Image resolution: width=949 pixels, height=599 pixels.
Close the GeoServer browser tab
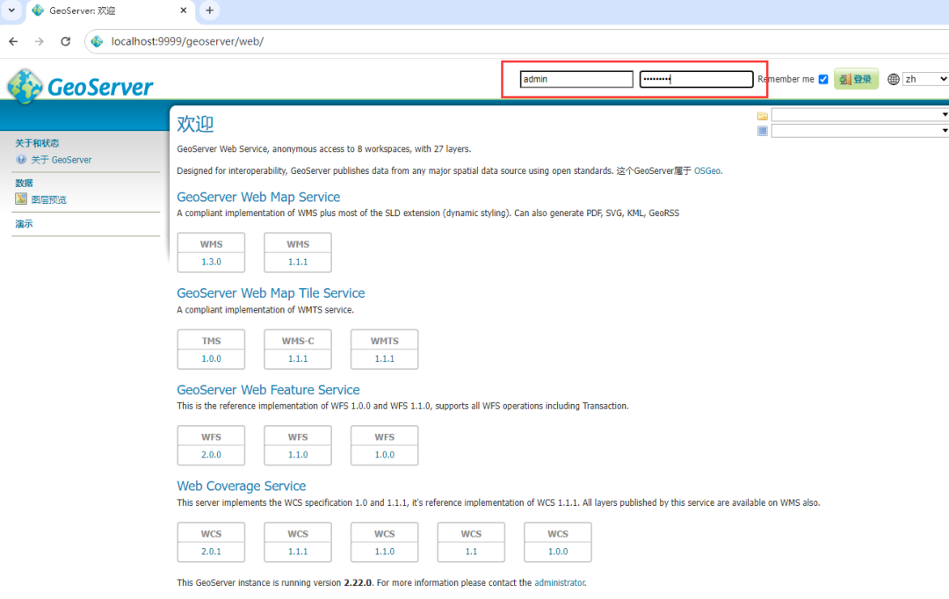pyautogui.click(x=184, y=11)
